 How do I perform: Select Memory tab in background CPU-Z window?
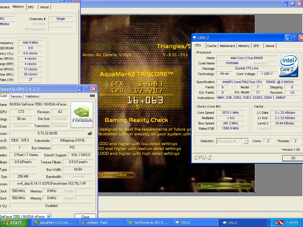tap(18, 7)
